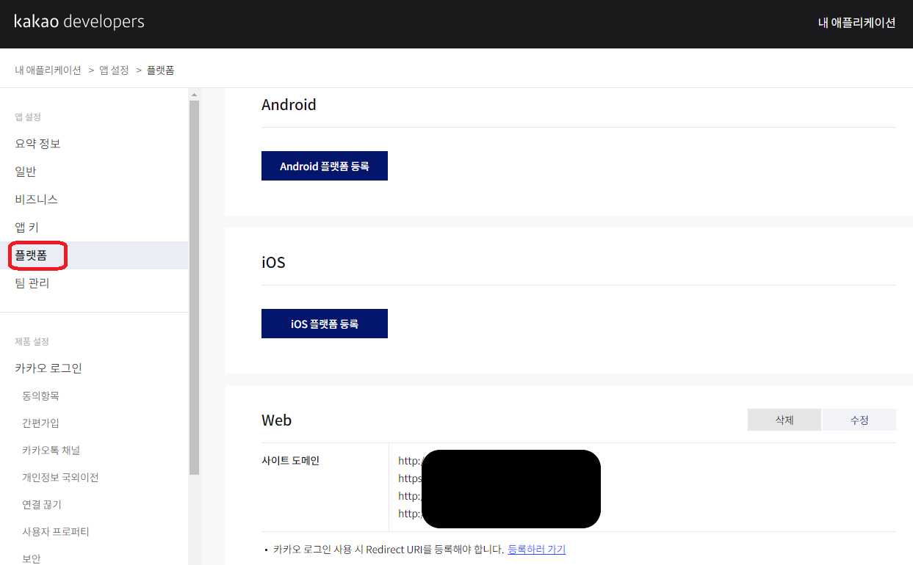This screenshot has height=565, width=913.
Task: Open 요약 정보 in the sidebar
Action: [37, 144]
